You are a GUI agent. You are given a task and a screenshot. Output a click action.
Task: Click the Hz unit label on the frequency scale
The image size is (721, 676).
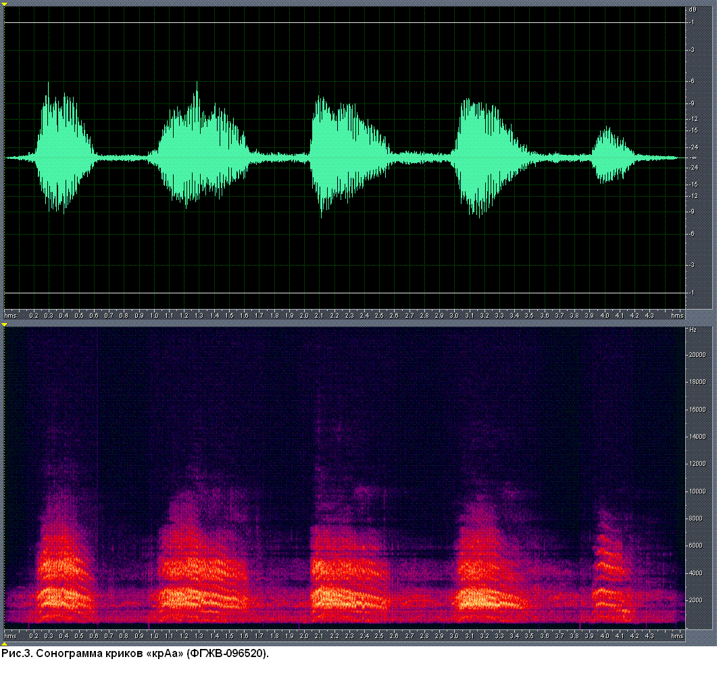pos(693,330)
